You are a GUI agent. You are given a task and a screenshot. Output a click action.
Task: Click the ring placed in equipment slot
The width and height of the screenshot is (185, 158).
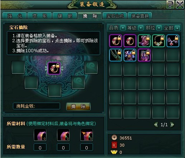[54, 68]
